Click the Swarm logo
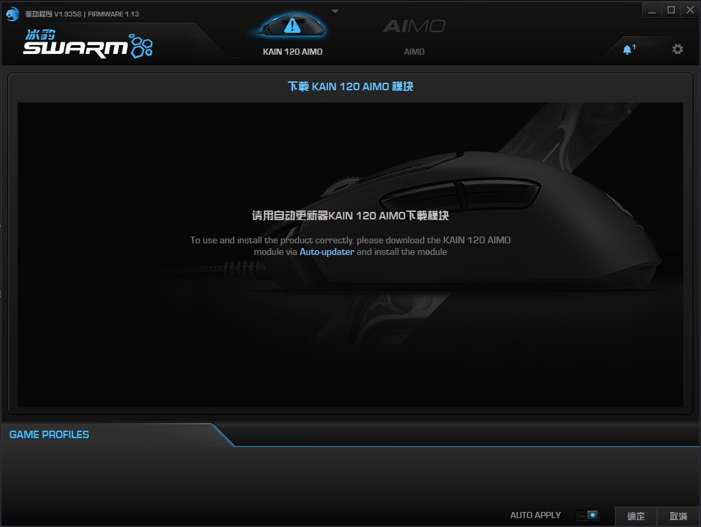This screenshot has height=527, width=701. pyautogui.click(x=88, y=44)
